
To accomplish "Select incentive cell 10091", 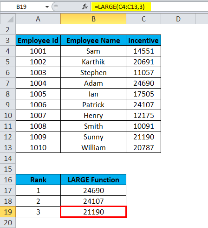I will pyautogui.click(x=143, y=126).
